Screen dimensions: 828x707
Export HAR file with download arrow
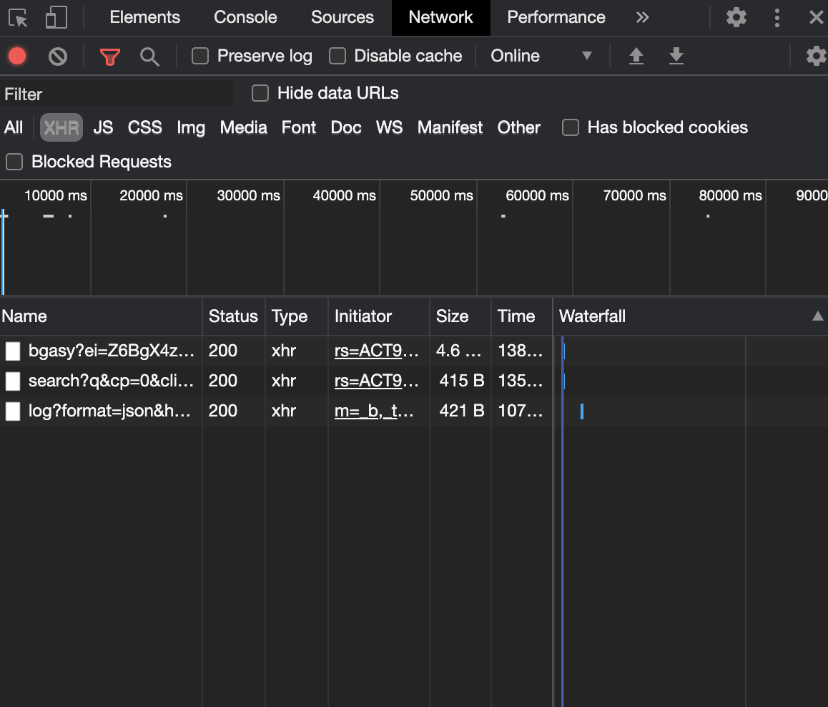(x=676, y=56)
